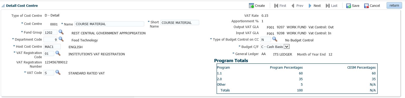This screenshot has height=98, width=405.
Task: Go to the Prev record
Action: (x=297, y=6)
